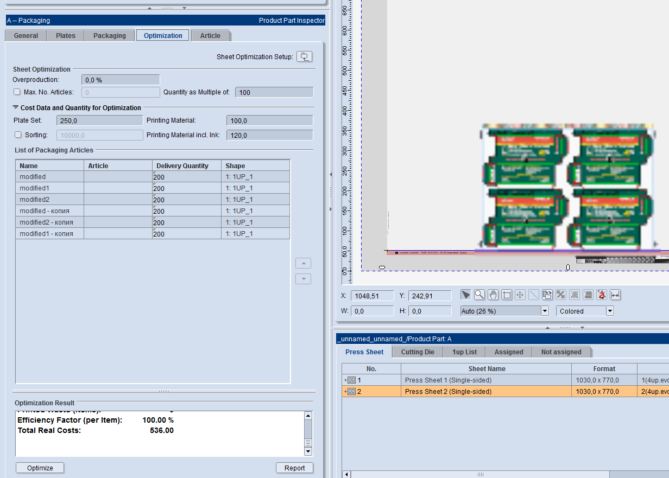Open the Colored display mode dropdown
The width and height of the screenshot is (669, 478).
(610, 311)
